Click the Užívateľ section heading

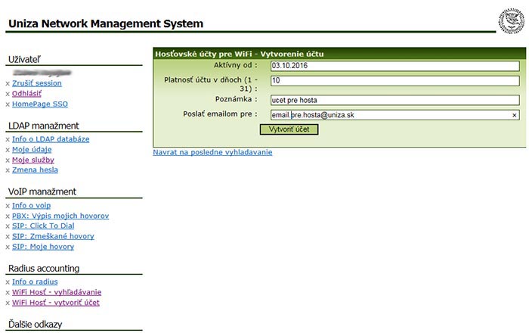tap(24, 60)
